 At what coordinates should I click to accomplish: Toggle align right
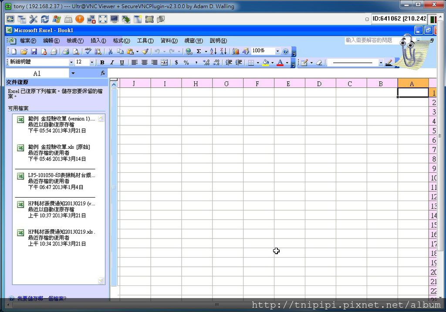pos(154,63)
